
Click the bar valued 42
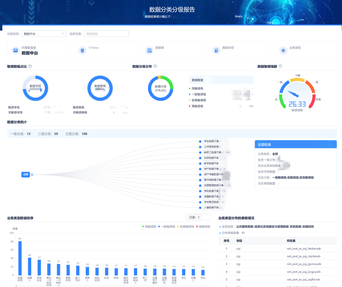pos(30,266)
